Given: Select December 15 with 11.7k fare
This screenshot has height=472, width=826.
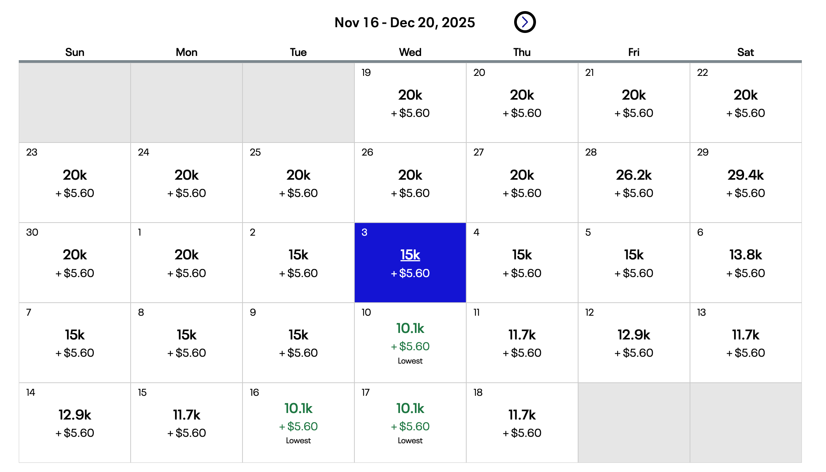Looking at the screenshot, I should (187, 423).
